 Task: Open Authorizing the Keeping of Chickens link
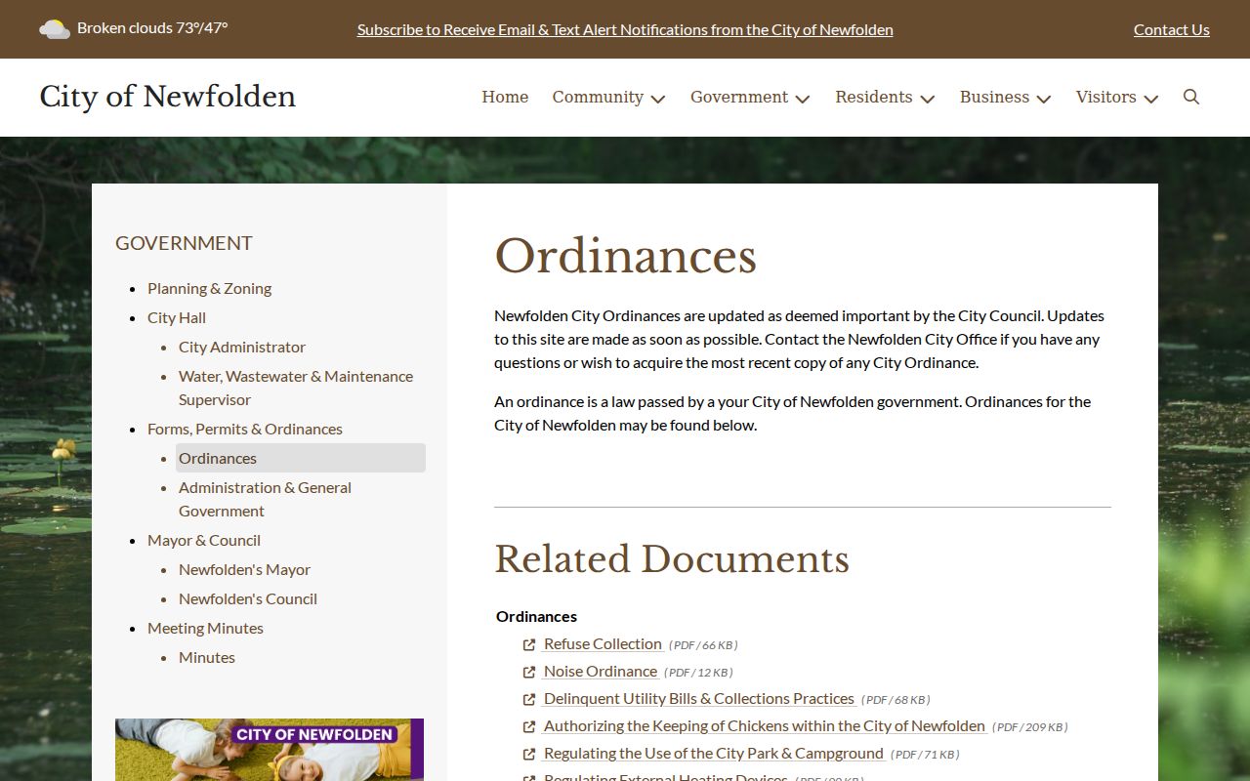tap(765, 725)
